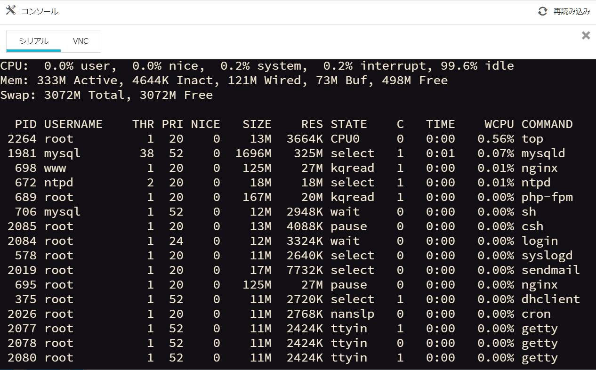Click the PID column header

pos(25,124)
